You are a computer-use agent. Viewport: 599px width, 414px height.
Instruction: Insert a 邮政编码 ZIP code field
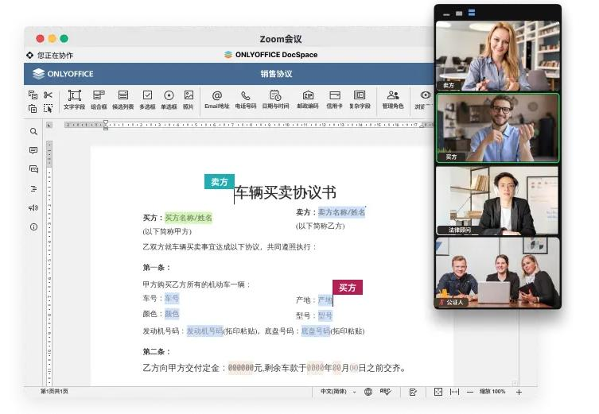308,99
